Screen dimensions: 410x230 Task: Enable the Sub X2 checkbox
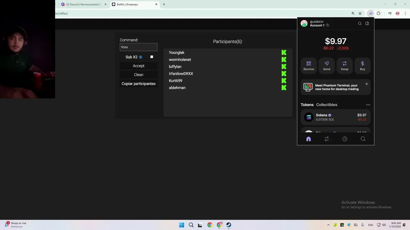[x=152, y=57]
